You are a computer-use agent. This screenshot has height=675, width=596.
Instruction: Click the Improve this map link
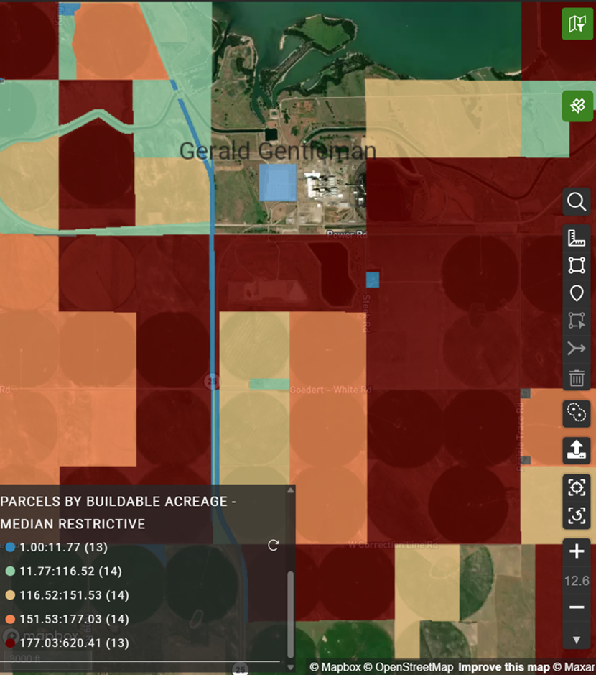pos(503,667)
